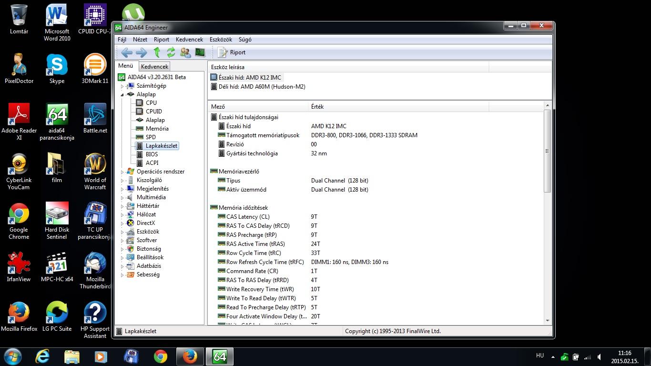Open the Mozilla Thunderbird shortcut
Image resolution: width=651 pixels, height=366 pixels.
click(95, 271)
